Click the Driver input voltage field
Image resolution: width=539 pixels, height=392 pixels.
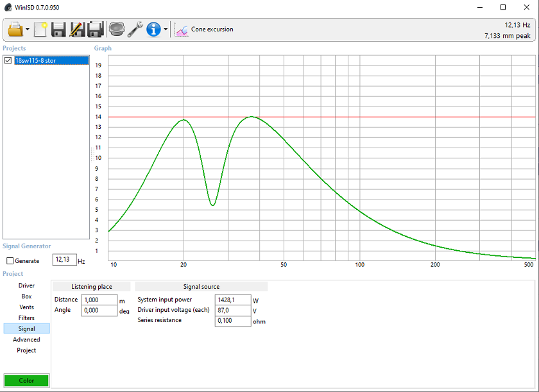(233, 311)
